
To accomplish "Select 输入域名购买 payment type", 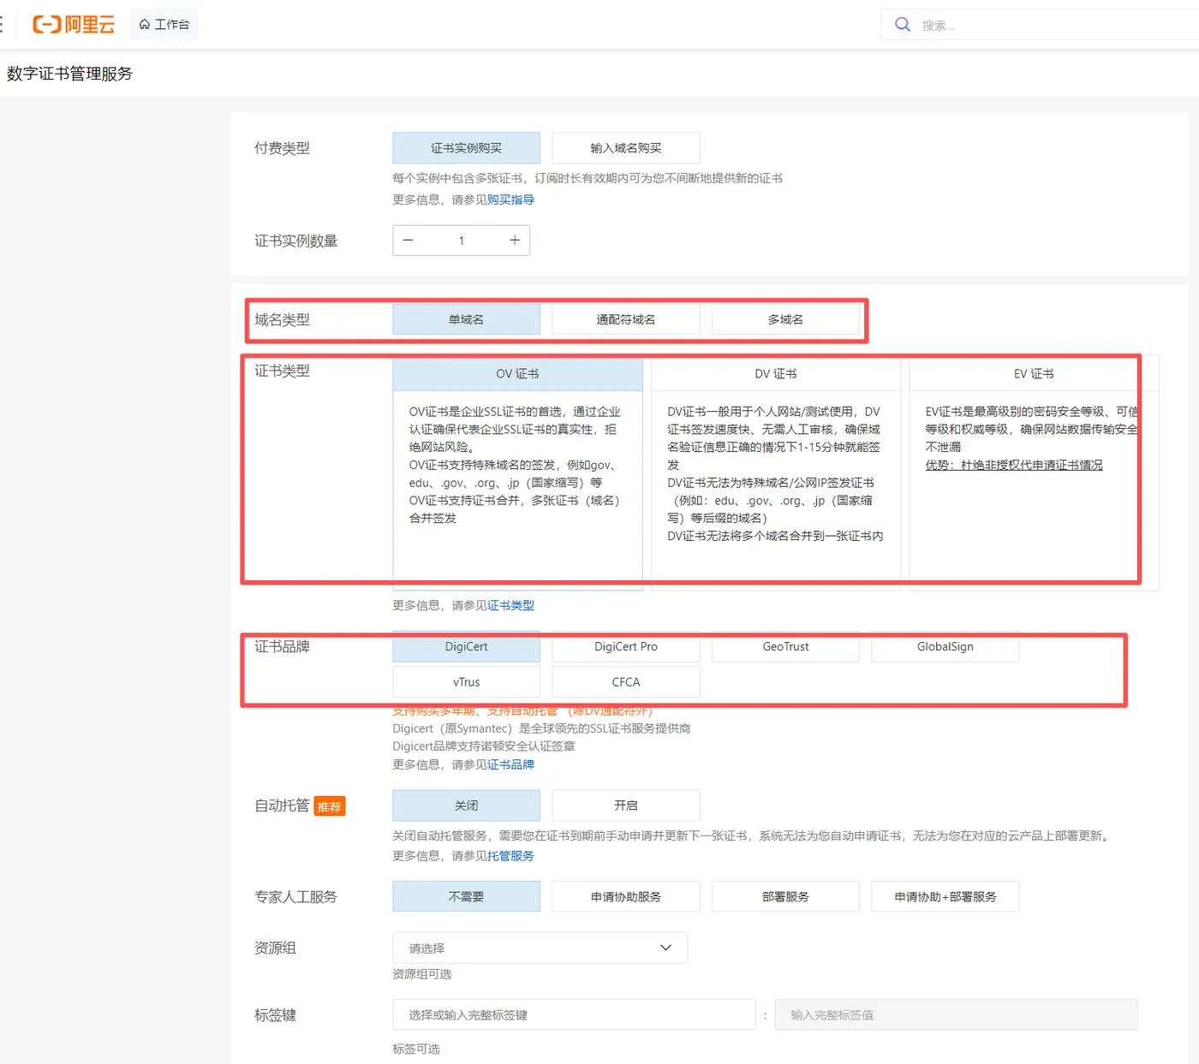I will 626,148.
